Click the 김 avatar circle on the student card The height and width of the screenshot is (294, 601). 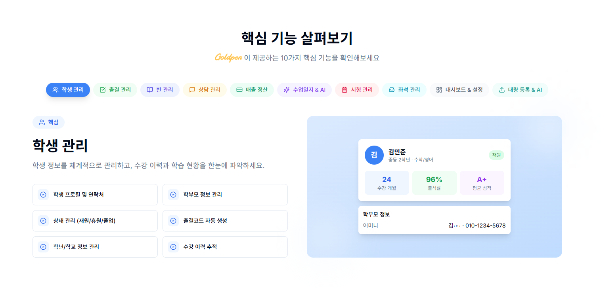point(374,155)
